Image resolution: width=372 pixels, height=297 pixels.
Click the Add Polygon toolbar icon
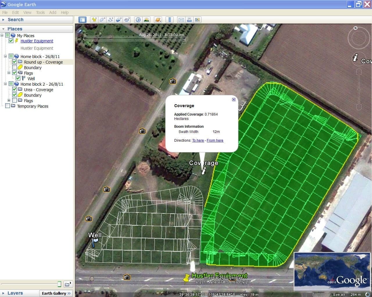(102, 20)
